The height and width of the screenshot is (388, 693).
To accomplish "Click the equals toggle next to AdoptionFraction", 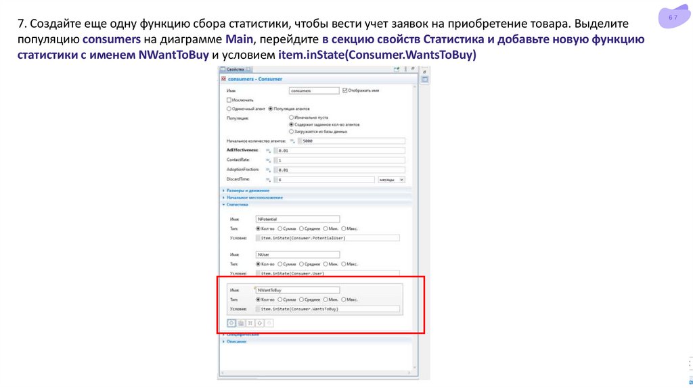I will click(268, 170).
